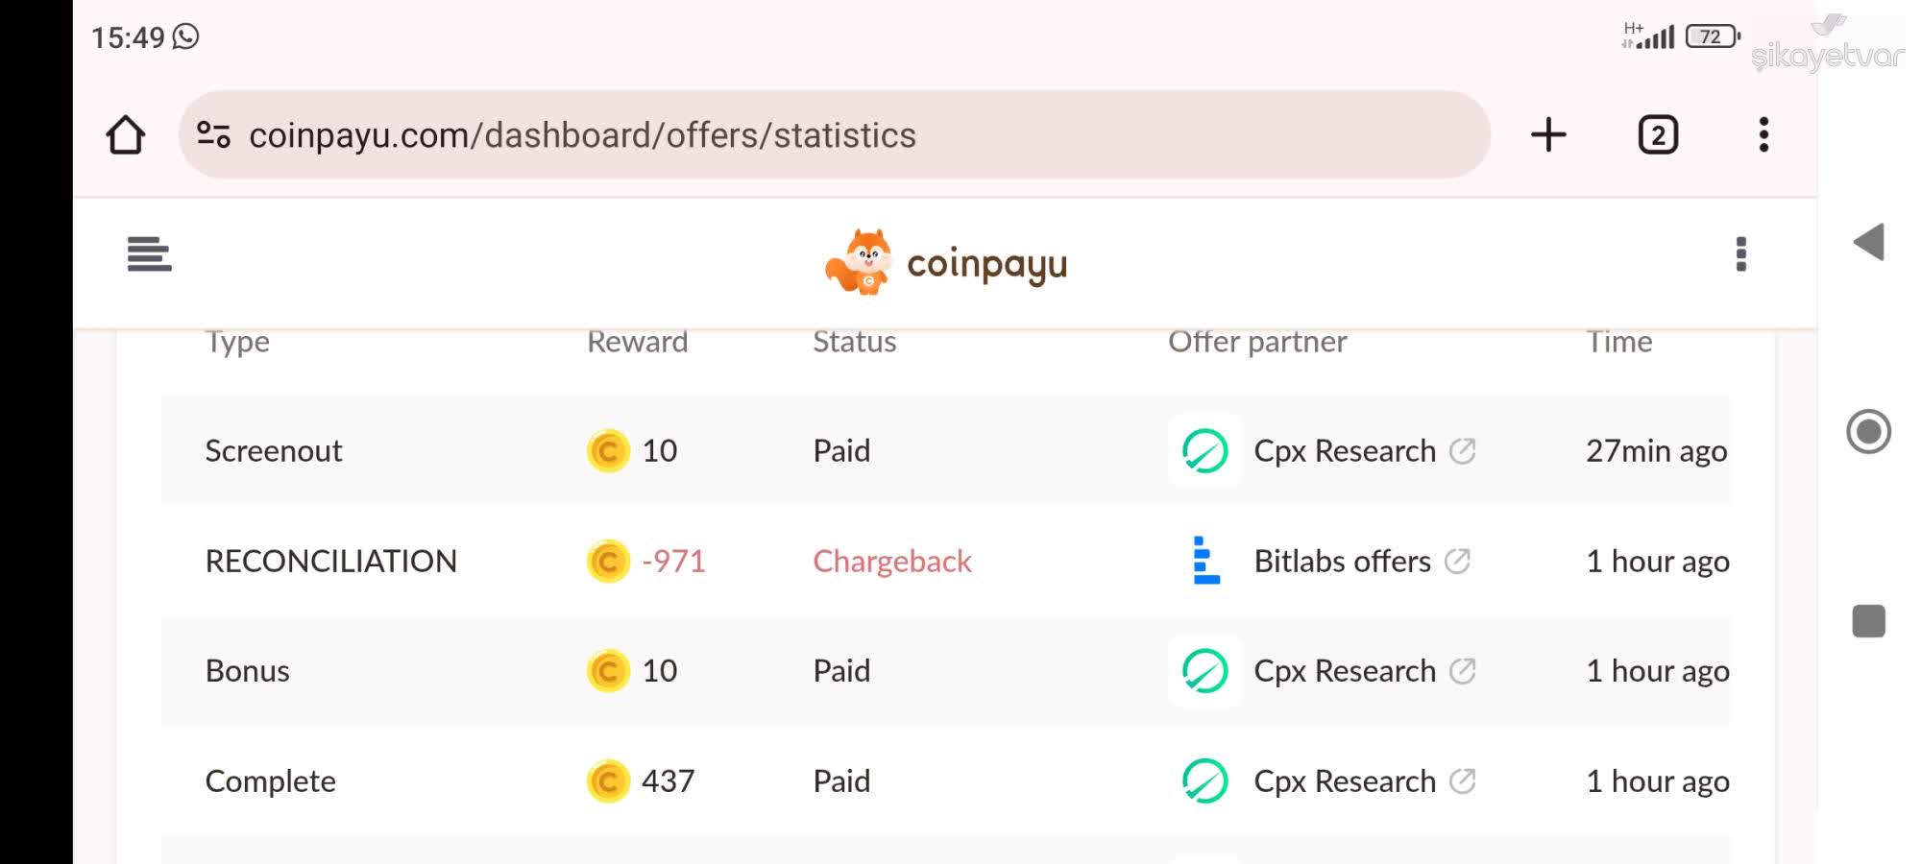1921x864 pixels.
Task: Open the Cpx Research link for Bonus row
Action: (1204, 671)
